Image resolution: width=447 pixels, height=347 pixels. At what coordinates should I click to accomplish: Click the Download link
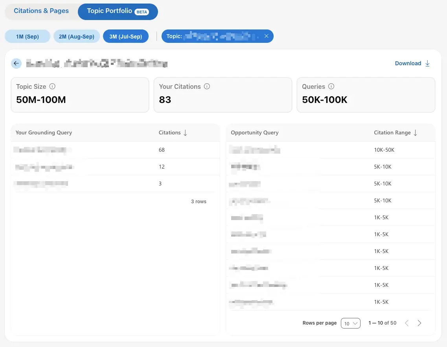point(412,63)
